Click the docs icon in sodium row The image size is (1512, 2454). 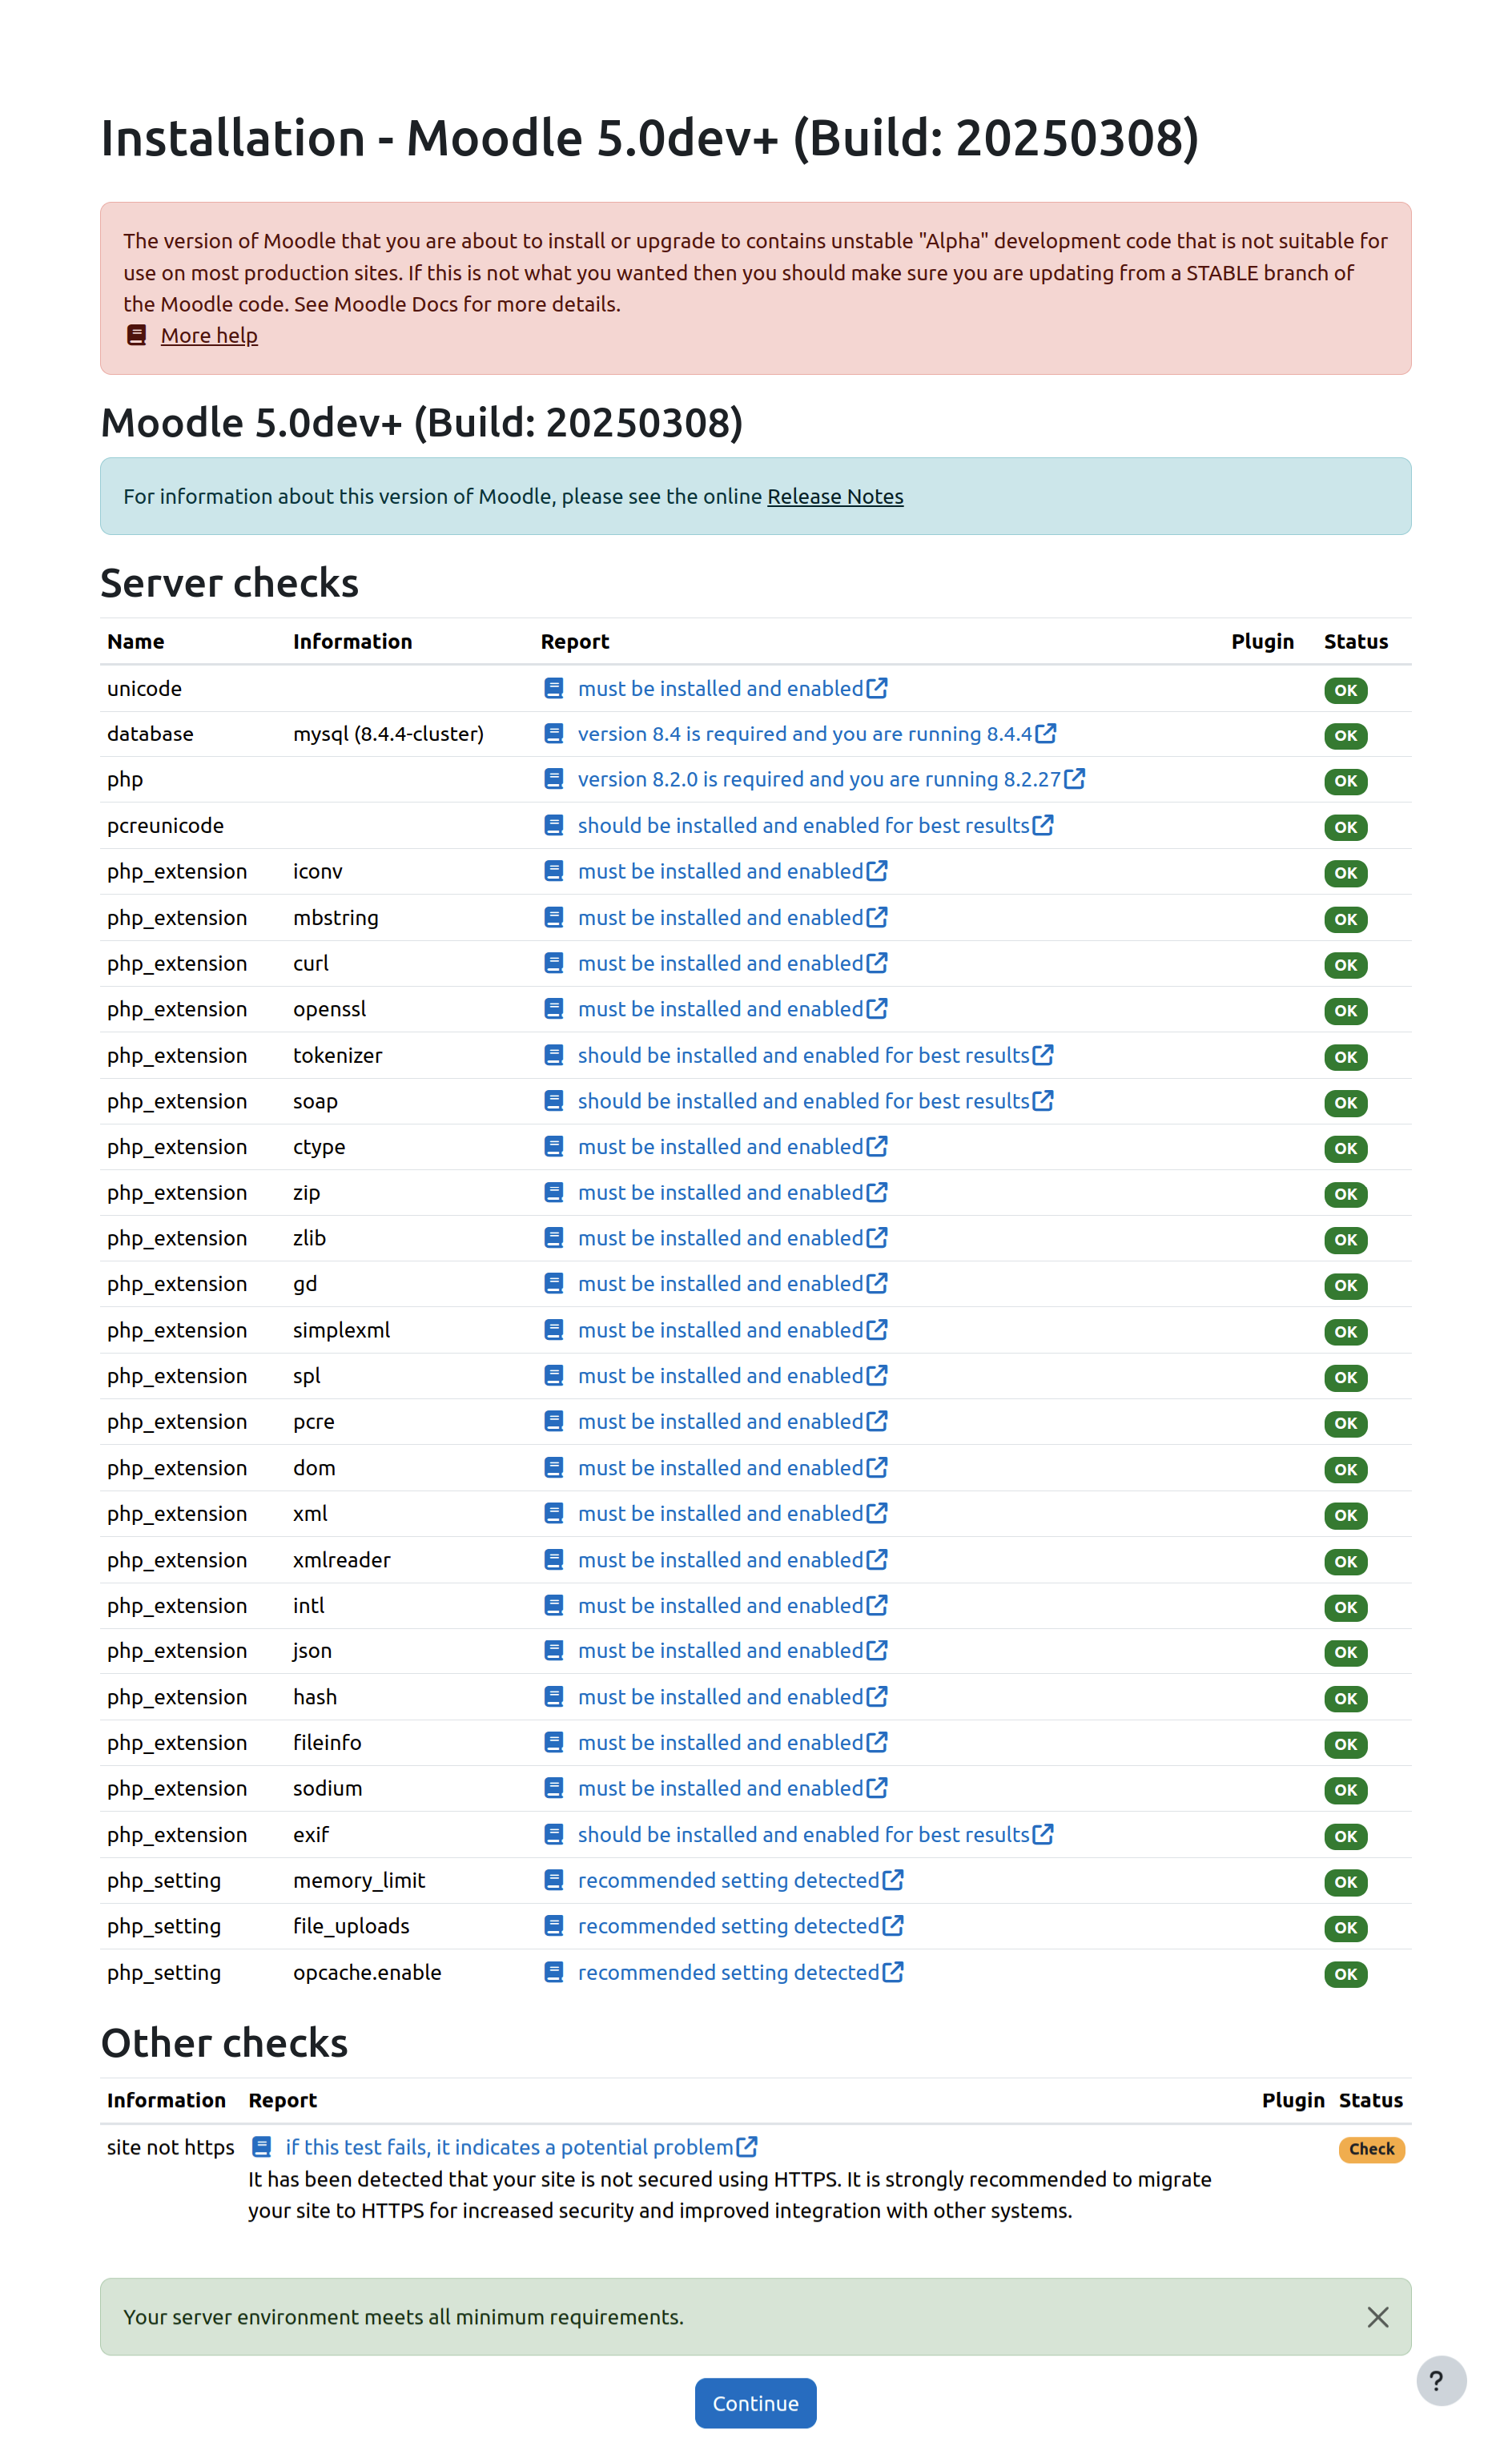click(553, 1788)
